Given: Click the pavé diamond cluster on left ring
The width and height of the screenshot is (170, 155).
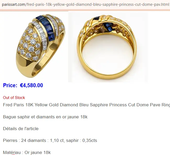Looking at the screenshot, I should 29,43.
